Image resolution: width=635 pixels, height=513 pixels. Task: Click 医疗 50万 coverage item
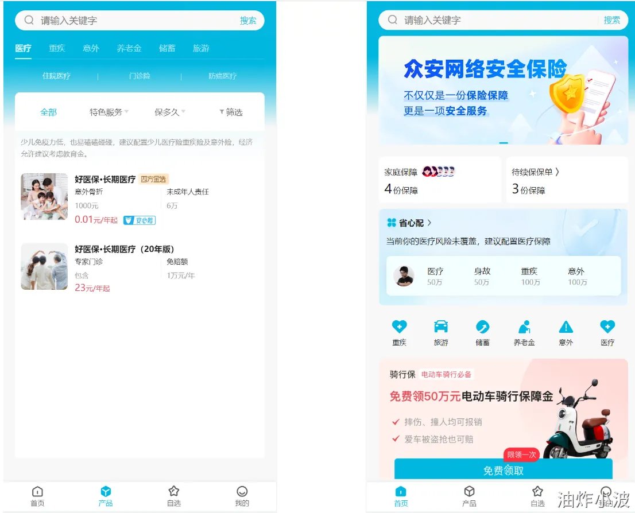tap(435, 276)
